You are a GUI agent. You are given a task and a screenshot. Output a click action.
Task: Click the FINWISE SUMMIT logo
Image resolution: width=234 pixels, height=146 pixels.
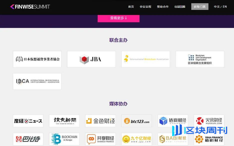30,7
